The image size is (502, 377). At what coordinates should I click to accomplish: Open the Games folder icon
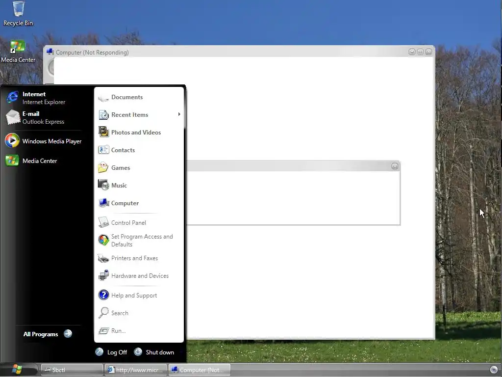(103, 167)
